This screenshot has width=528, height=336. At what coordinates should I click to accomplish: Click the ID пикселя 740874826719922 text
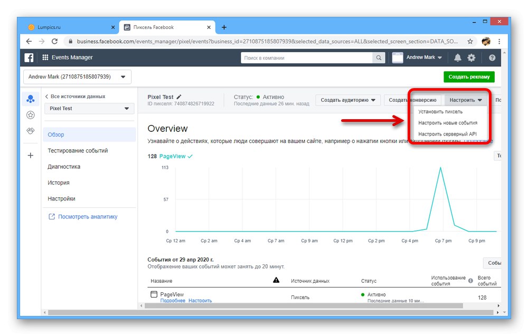[x=181, y=103]
